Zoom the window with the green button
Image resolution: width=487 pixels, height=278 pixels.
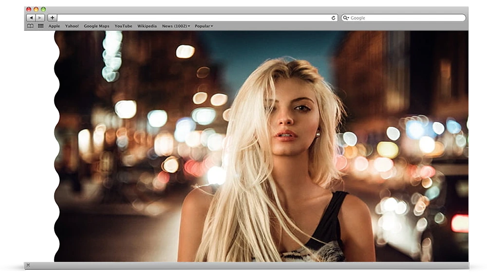(x=43, y=9)
